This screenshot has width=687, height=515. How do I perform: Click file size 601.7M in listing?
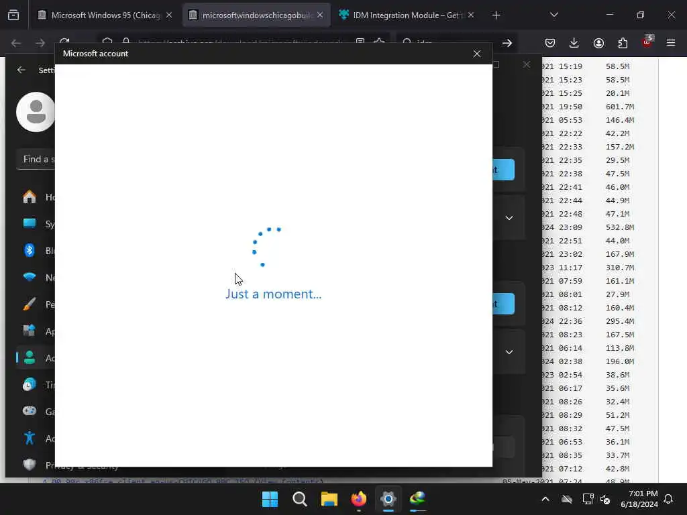coord(620,107)
